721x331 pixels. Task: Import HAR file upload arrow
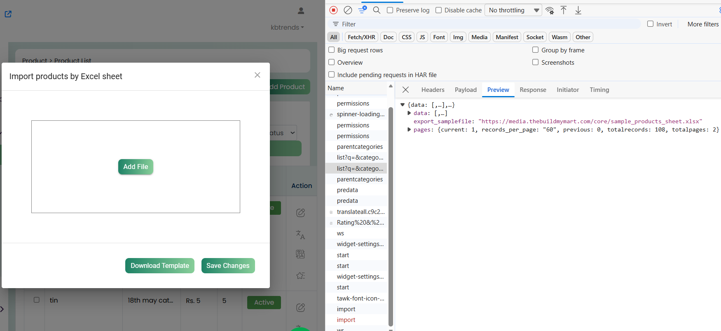564,10
